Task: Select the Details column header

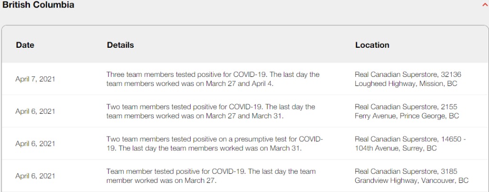Action: [120, 45]
